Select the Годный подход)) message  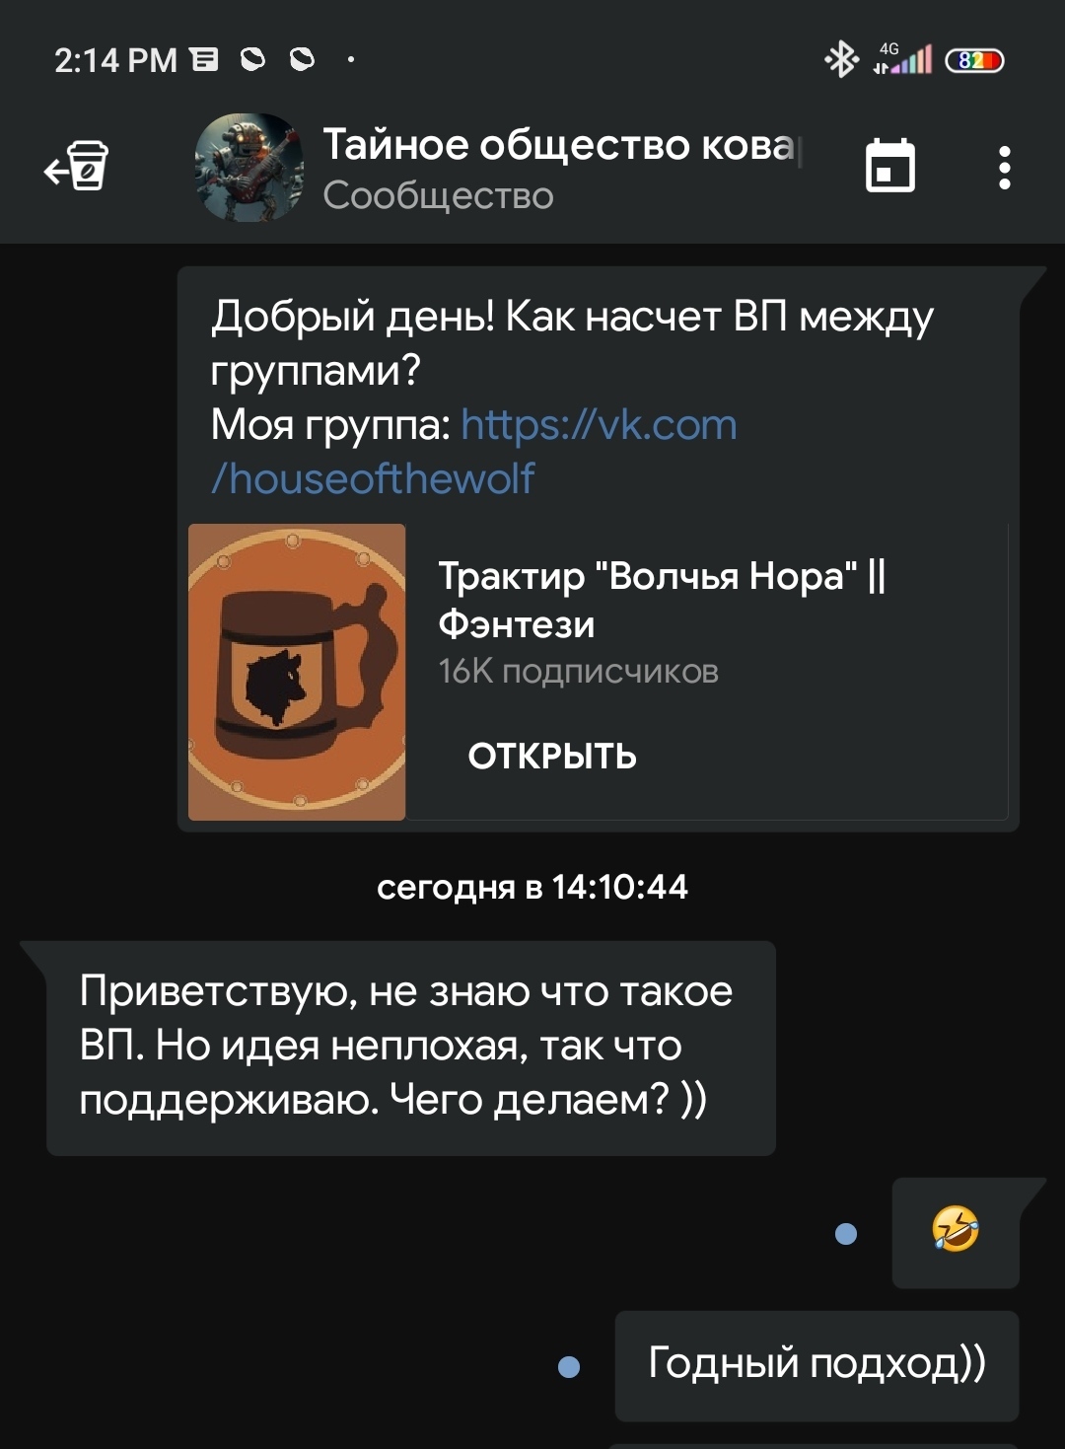coord(816,1365)
